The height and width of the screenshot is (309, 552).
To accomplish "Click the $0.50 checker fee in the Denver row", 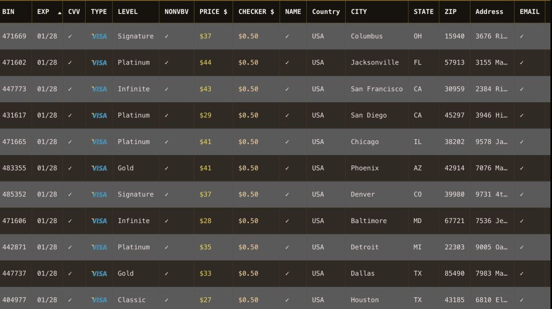I will pos(248,194).
